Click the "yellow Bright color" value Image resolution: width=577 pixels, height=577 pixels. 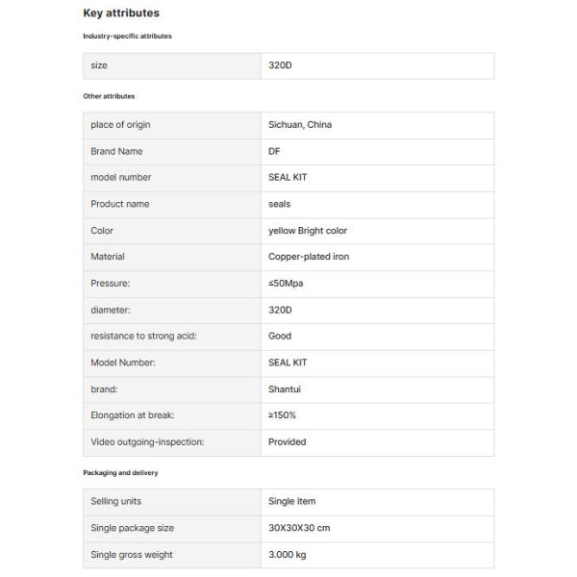coord(308,231)
